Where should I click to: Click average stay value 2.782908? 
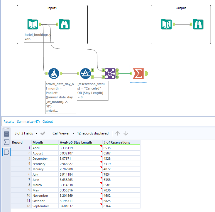[80, 169]
